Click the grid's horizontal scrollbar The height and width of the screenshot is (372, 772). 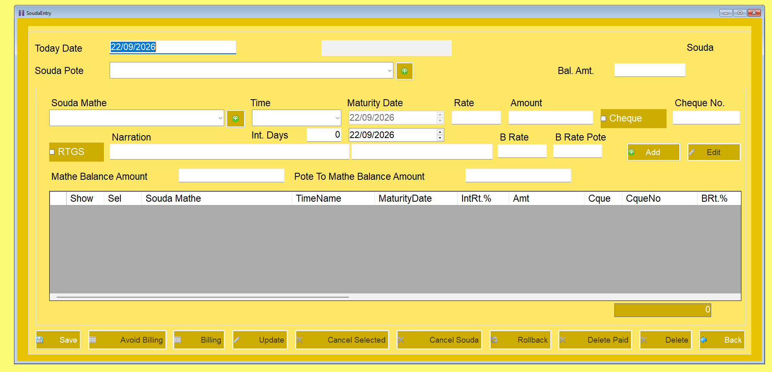click(203, 297)
